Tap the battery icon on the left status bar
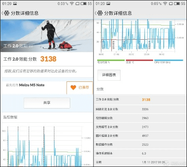Screen dimensions: 187x167 84,4
